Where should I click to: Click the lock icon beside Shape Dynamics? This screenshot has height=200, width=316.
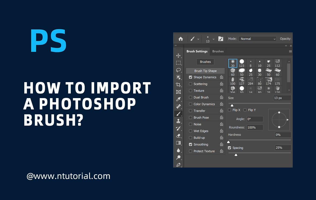click(x=221, y=77)
